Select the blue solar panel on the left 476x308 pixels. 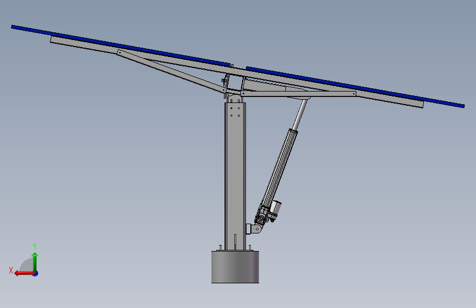121,46
